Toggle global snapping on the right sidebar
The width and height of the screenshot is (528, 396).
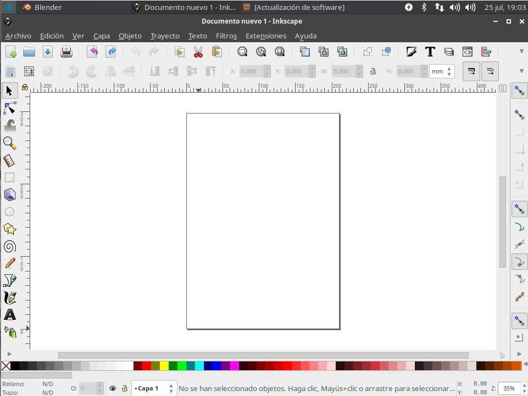[519, 90]
